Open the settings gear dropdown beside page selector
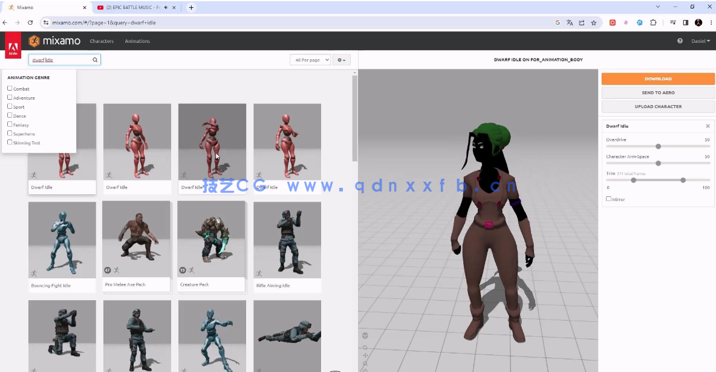Screen dimensions: 716x372 click(340, 60)
